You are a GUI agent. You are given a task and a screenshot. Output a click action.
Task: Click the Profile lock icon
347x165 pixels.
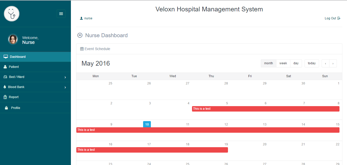pyautogui.click(x=6, y=108)
